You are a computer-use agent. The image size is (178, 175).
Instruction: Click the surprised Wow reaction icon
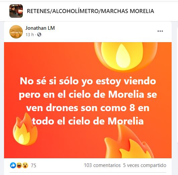(x=25, y=165)
